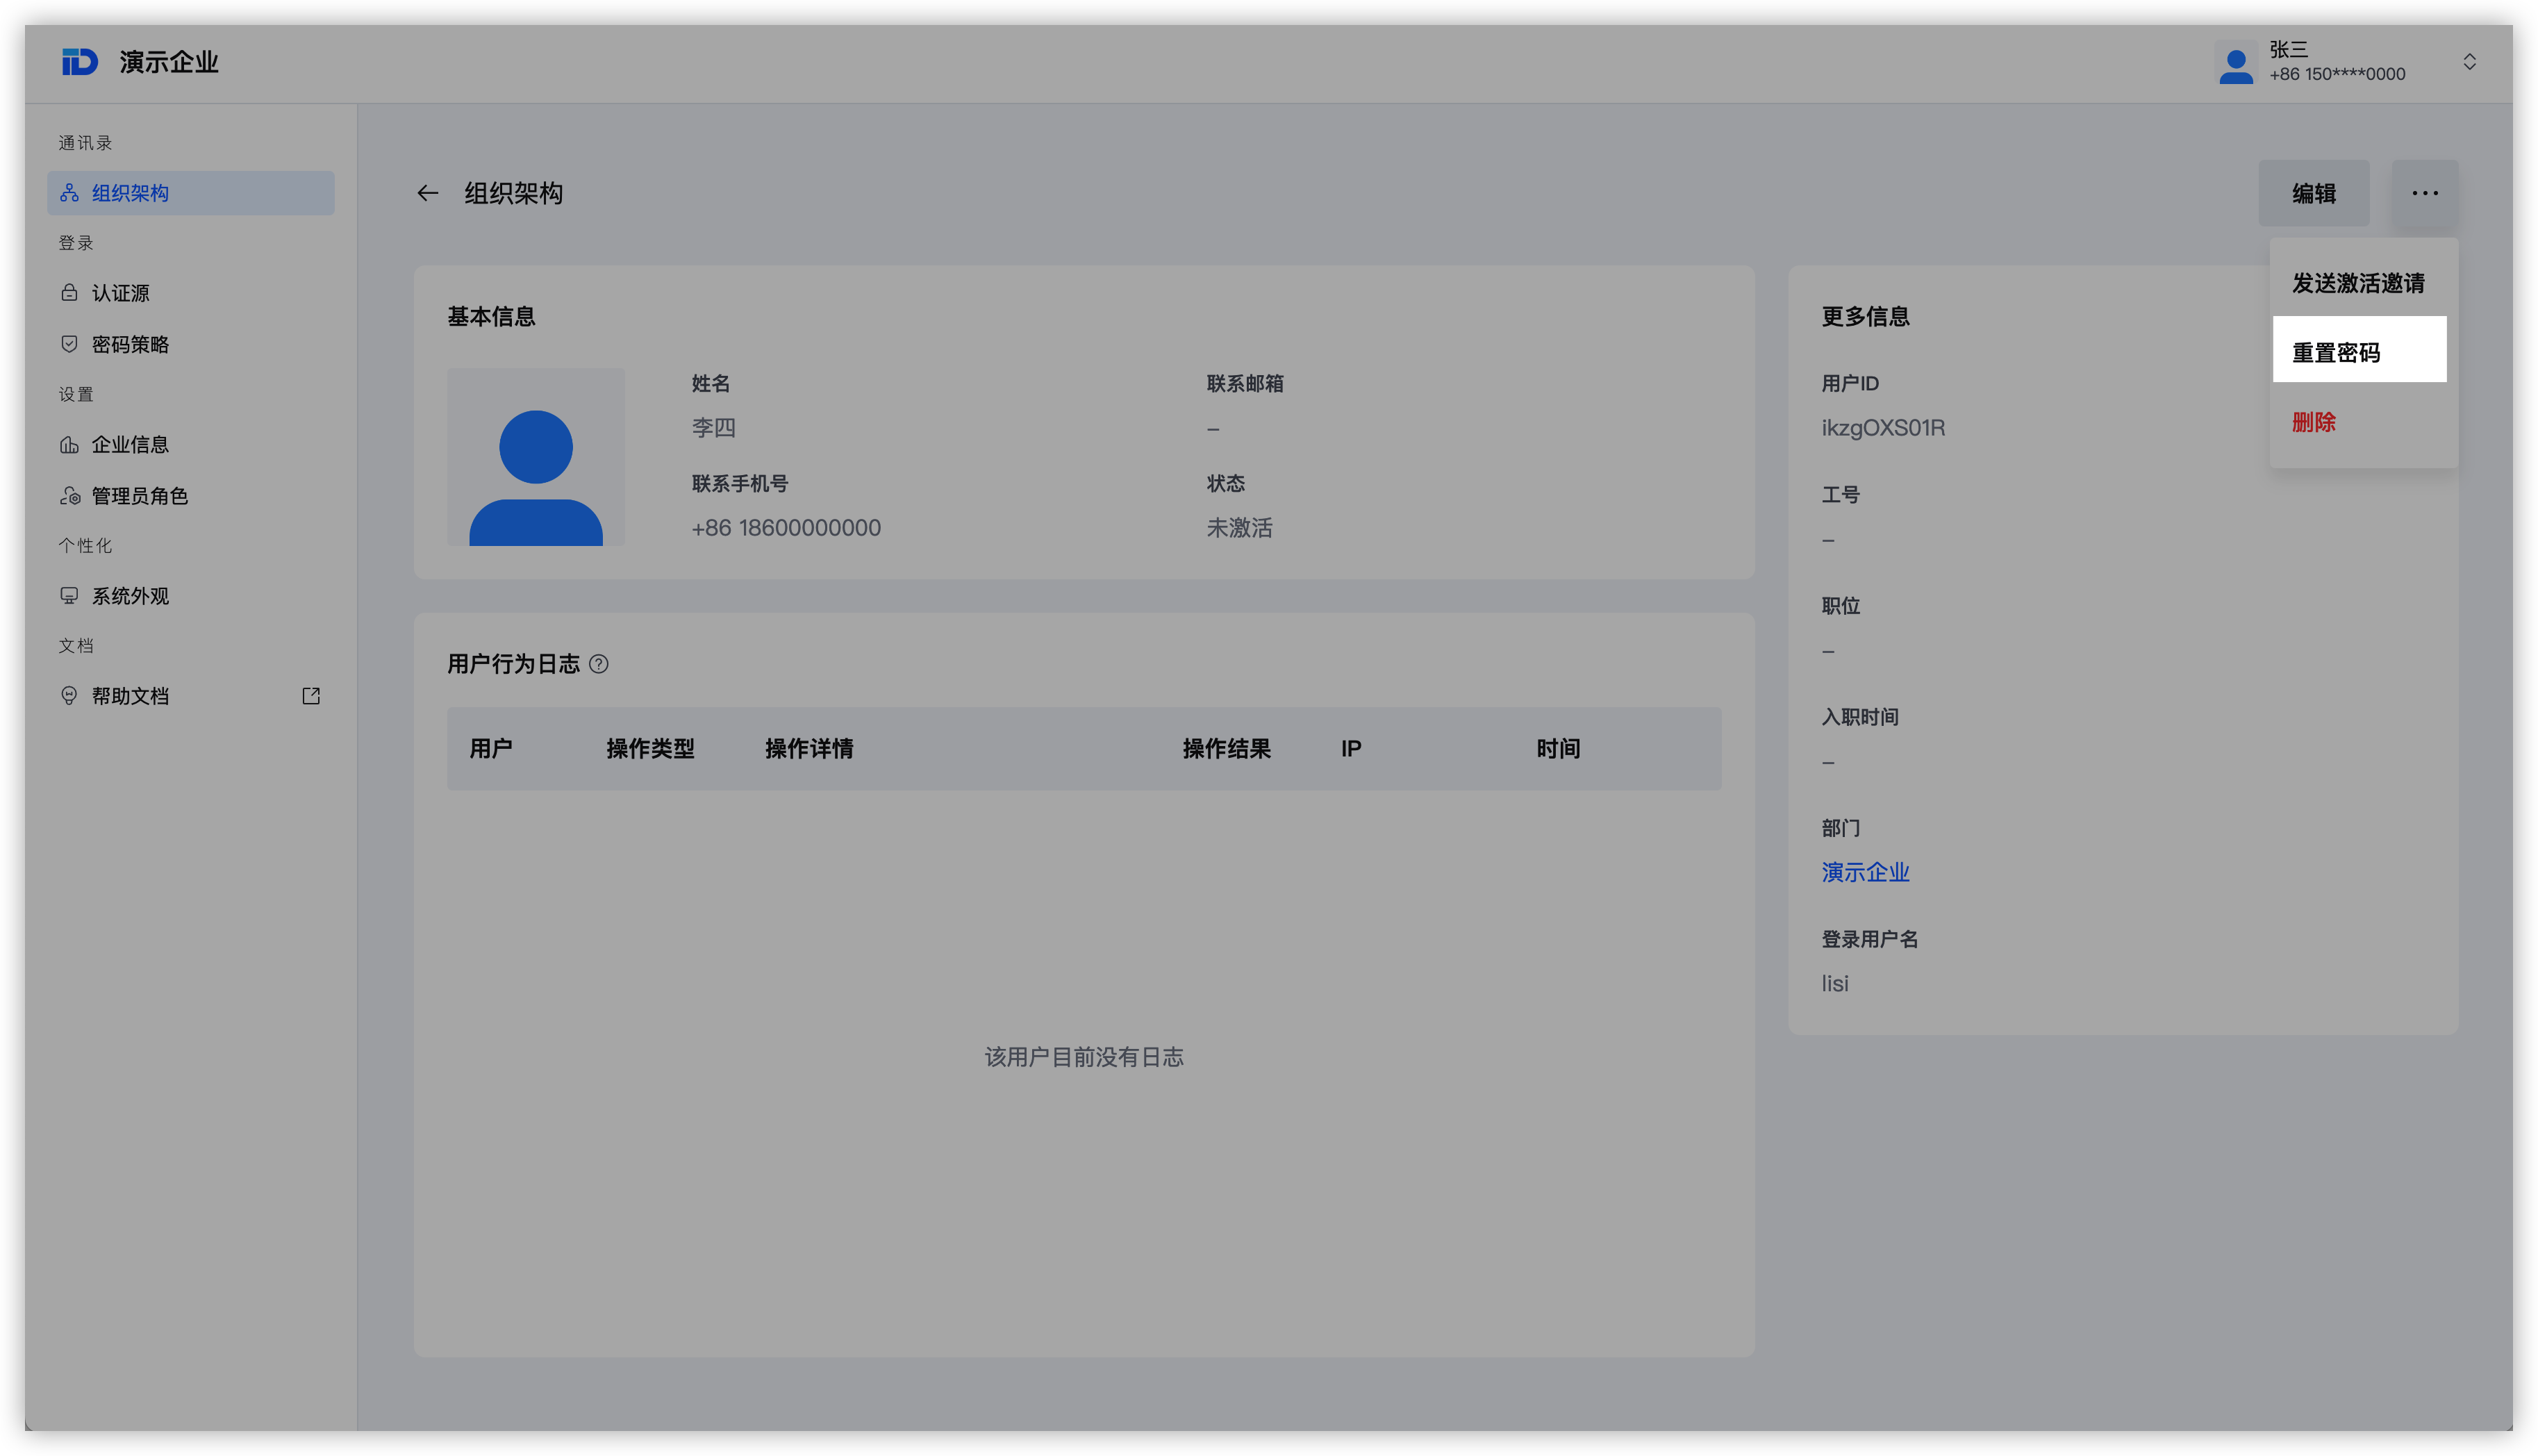Click the 该用户目前没有日志 empty message
Viewport: 2538px width, 1456px height.
coord(1084,1057)
